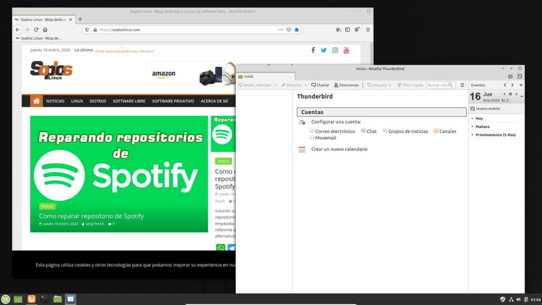
Task: Select the Inicio tab in Thunderbird
Action: [265, 76]
